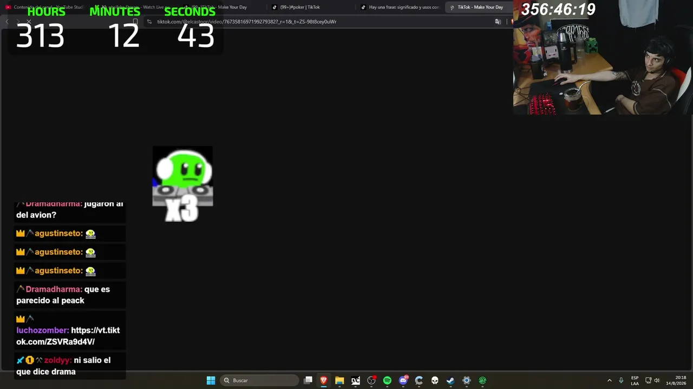Click the webcam feed of the streamer
This screenshot has width=693, height=389.
pyautogui.click(x=603, y=57)
